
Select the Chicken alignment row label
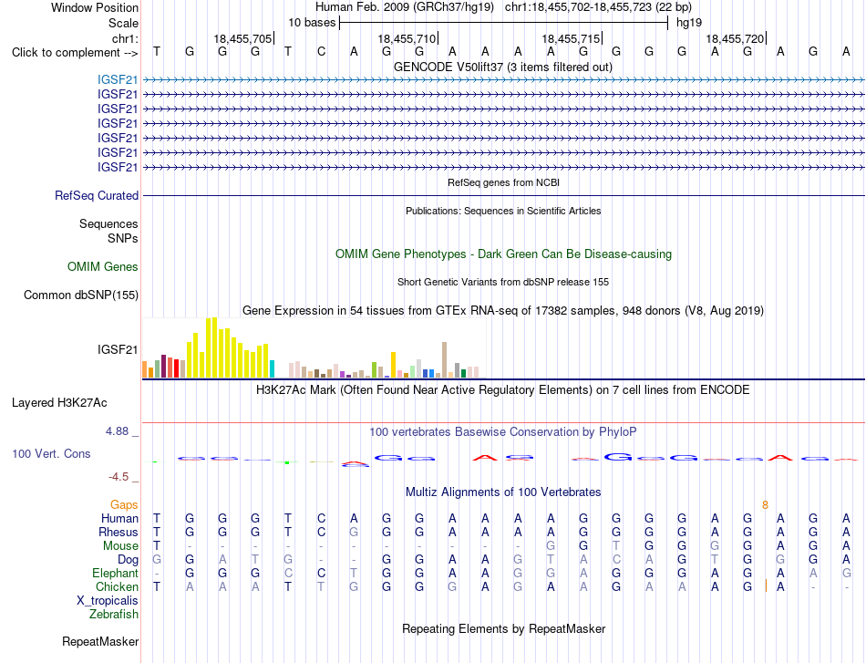coord(117,586)
